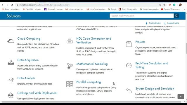Viewport: 187px width, 105px height.
Task: Click the Projects box icon
Action: coord(129,44)
